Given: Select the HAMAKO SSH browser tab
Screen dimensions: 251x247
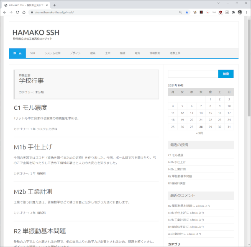Looking at the screenshot, I should (26, 5).
